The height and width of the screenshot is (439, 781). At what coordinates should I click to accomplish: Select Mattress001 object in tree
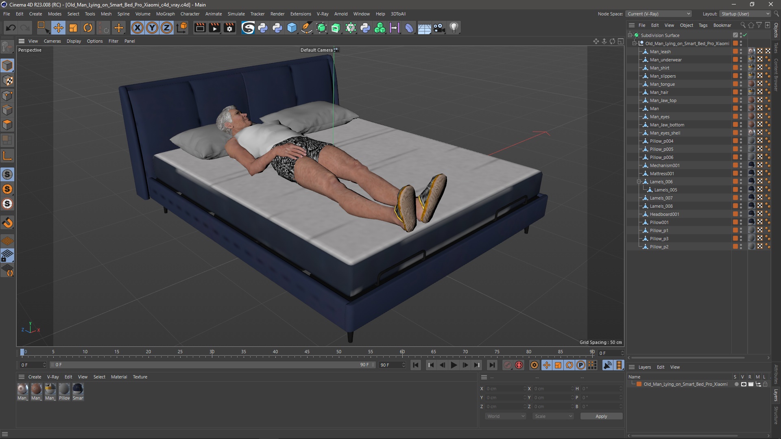[662, 174]
